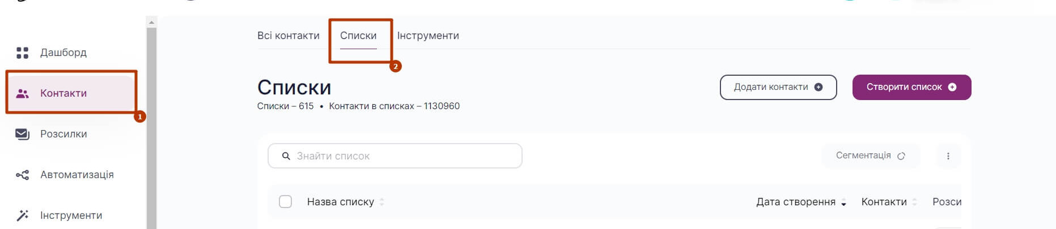Click the Сегментація refresh icon

tap(901, 155)
